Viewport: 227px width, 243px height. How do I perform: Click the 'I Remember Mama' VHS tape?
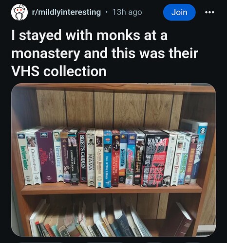click(91, 157)
